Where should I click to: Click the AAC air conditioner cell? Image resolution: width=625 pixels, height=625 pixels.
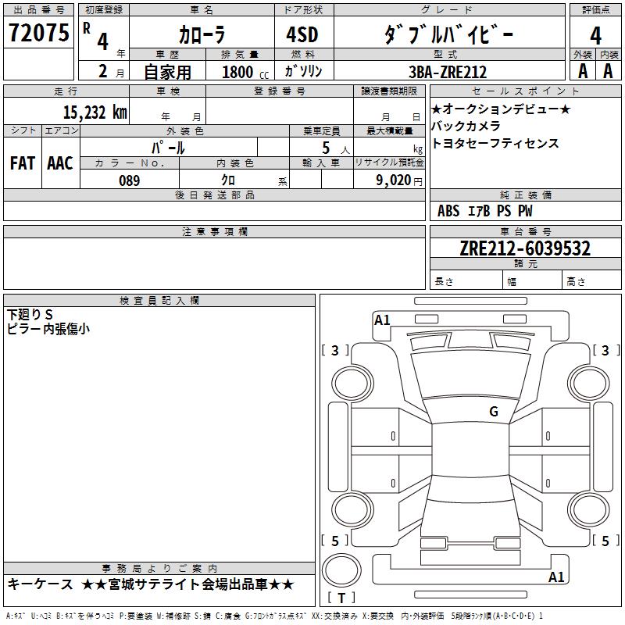click(x=59, y=163)
